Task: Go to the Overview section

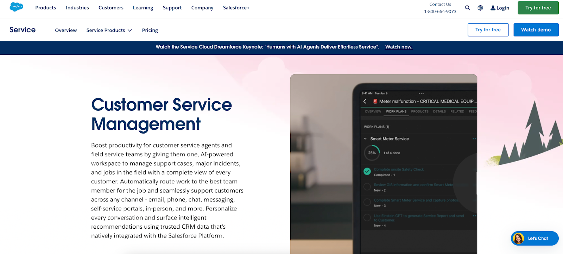Action: coord(66,30)
